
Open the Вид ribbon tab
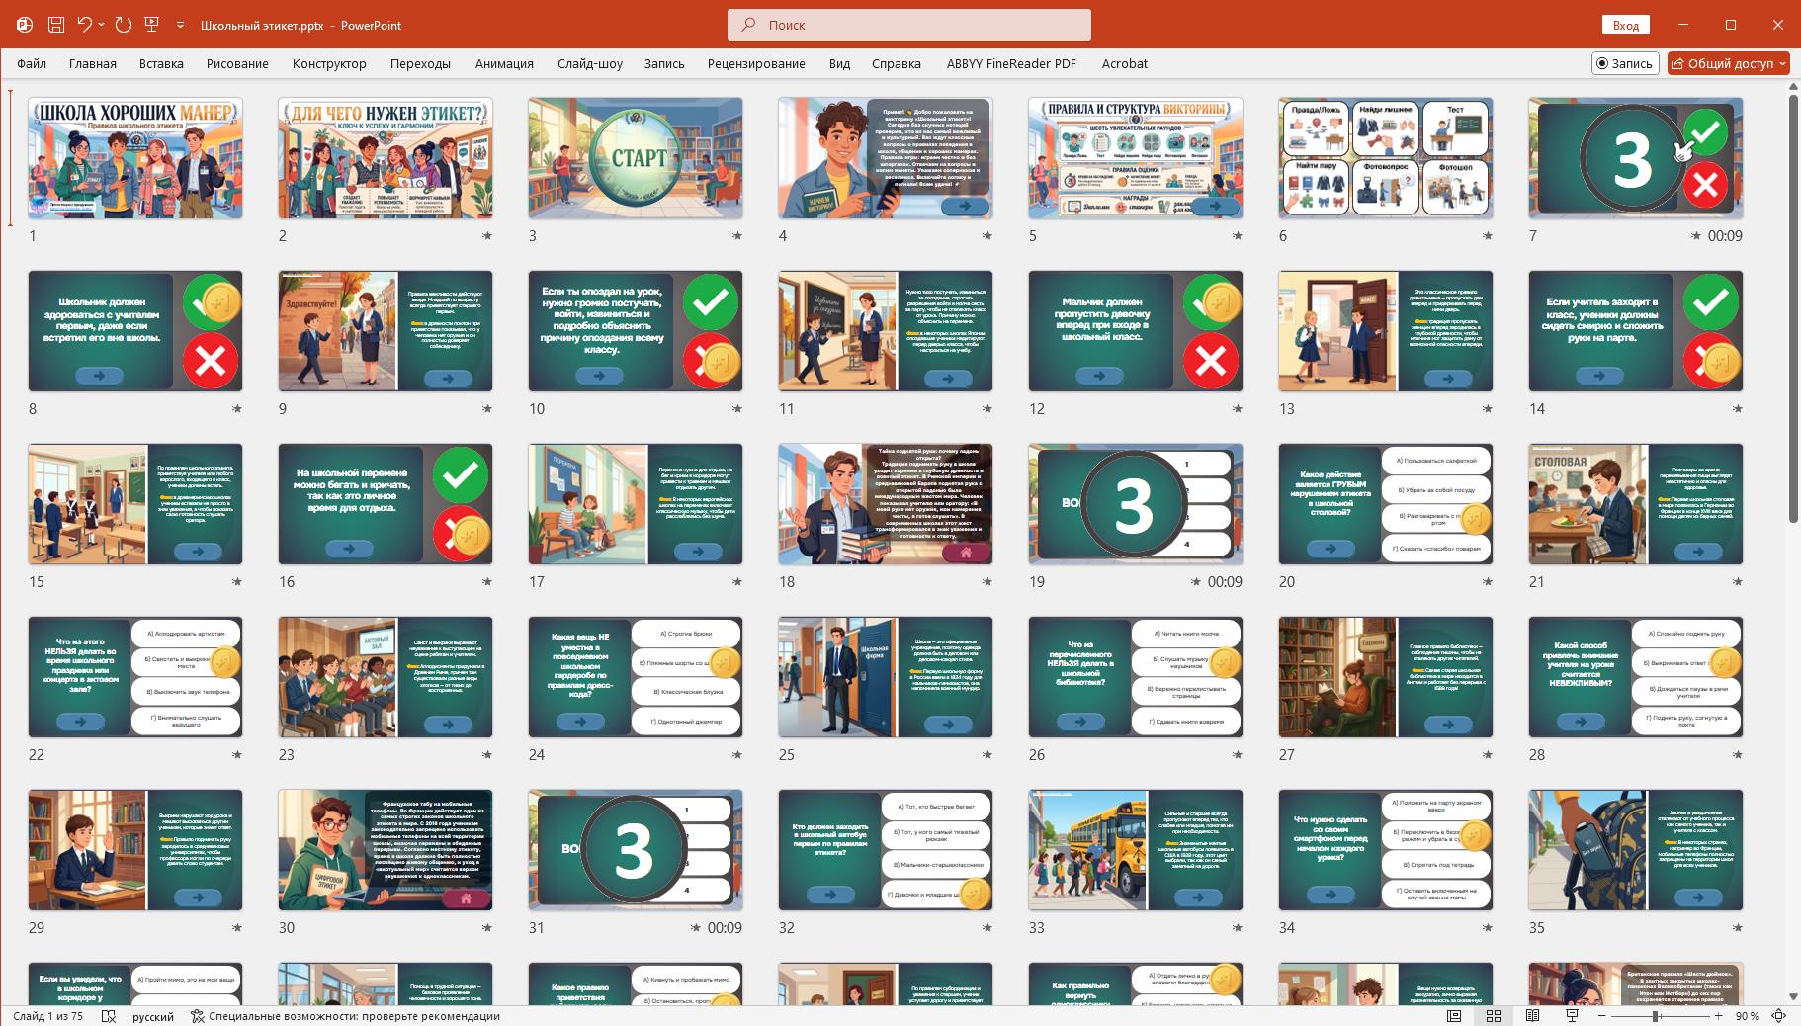tap(839, 63)
